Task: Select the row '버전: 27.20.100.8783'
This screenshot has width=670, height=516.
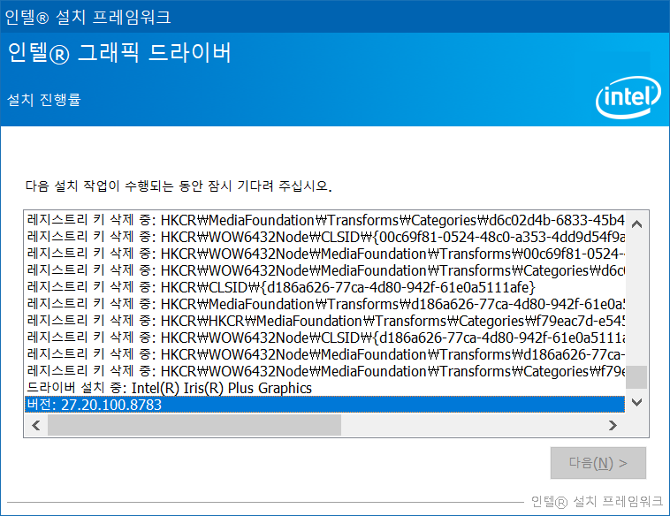Action: [x=324, y=405]
